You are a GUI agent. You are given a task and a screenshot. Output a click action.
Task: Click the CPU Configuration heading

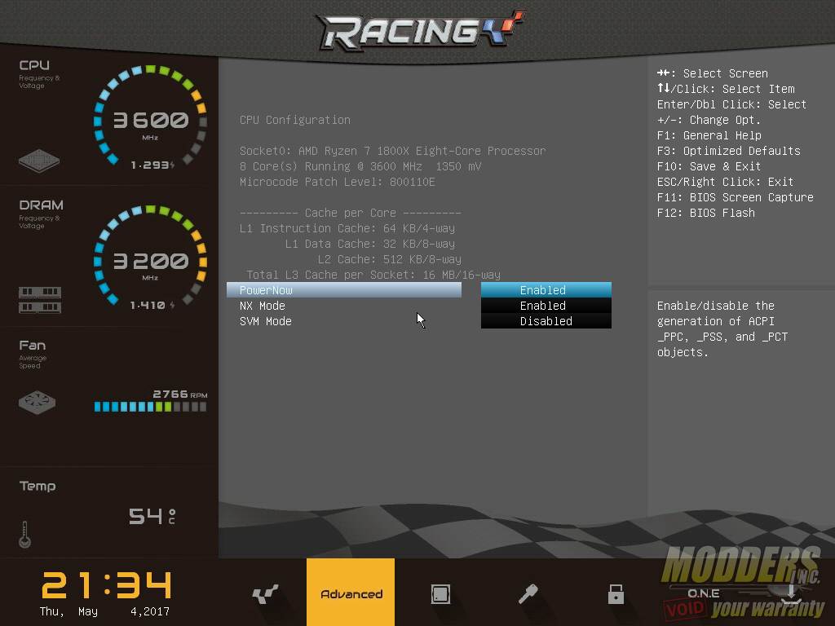pos(295,121)
